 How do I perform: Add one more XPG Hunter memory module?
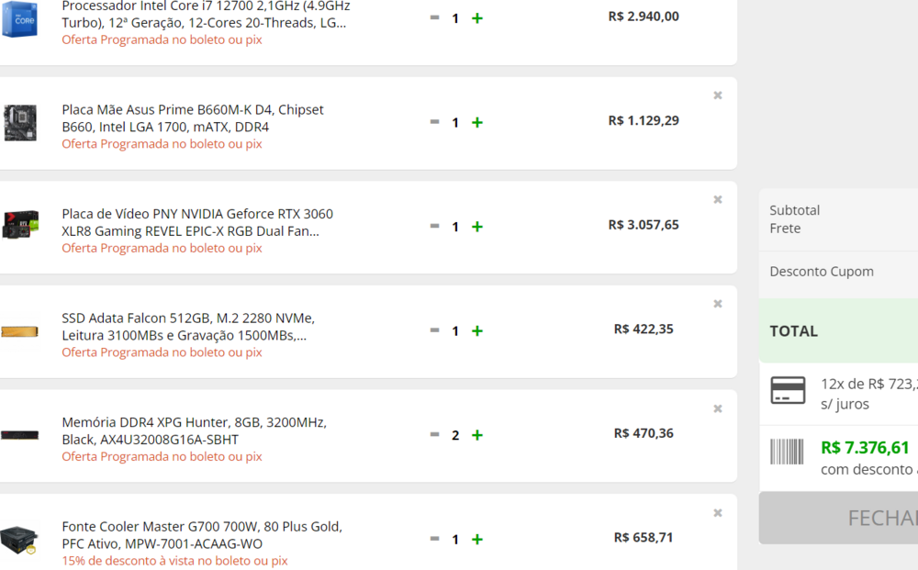coord(477,435)
